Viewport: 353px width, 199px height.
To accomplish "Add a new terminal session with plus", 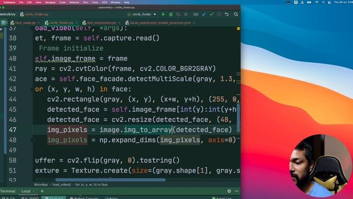I will coord(42,191).
